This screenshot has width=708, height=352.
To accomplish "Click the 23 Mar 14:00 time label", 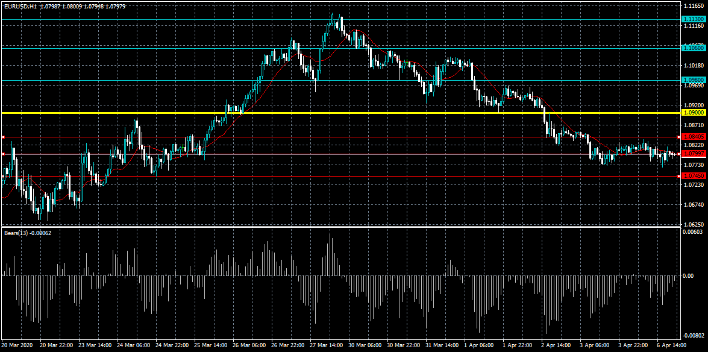I will (x=95, y=345).
